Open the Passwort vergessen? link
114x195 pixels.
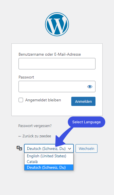coord(35,126)
